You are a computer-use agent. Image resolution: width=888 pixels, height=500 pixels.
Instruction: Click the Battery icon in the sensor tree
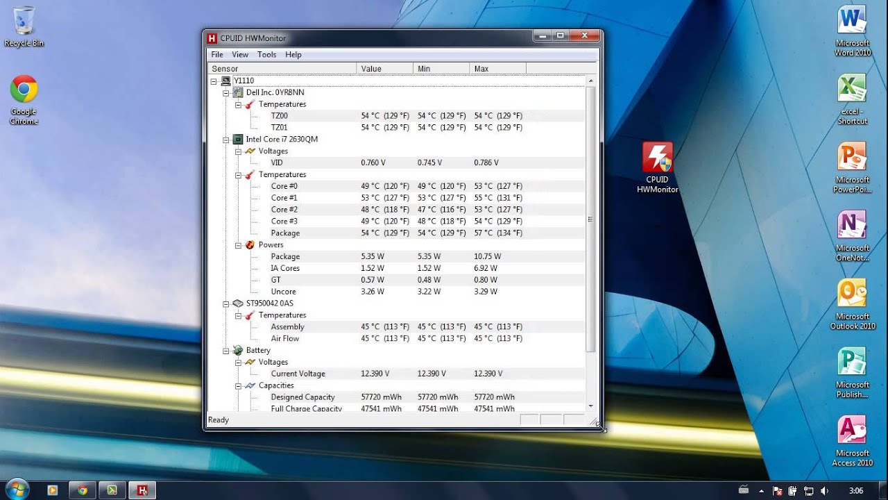[x=237, y=350]
